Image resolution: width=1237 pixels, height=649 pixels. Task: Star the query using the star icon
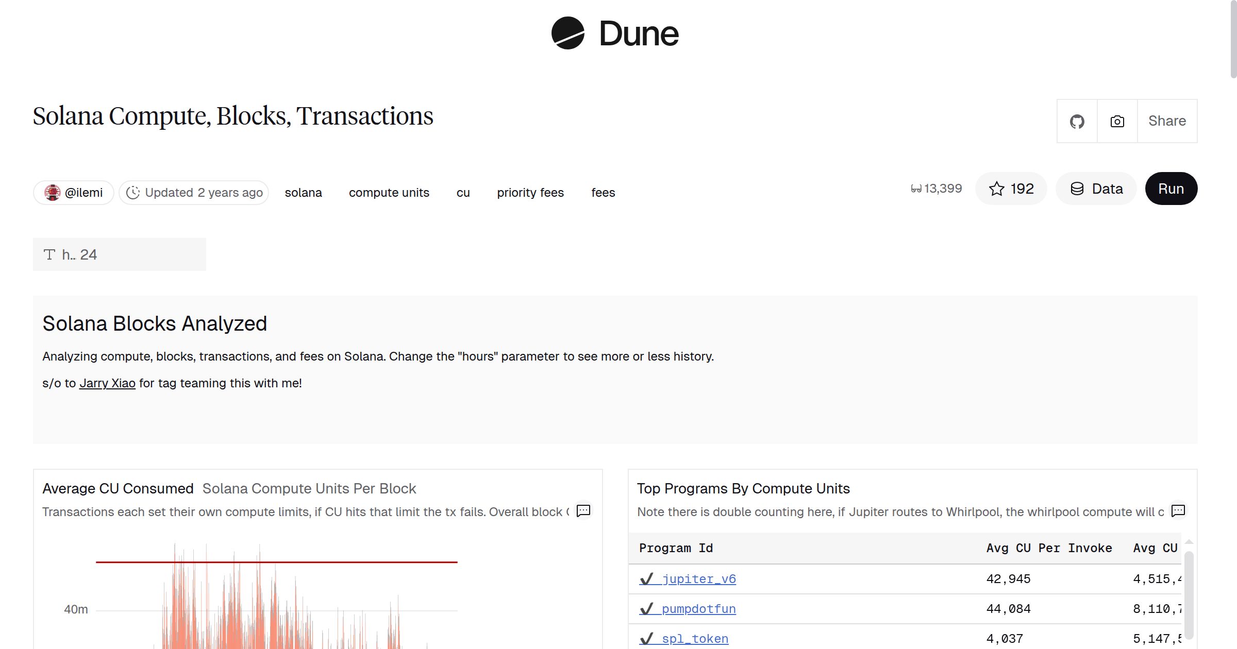click(x=998, y=189)
